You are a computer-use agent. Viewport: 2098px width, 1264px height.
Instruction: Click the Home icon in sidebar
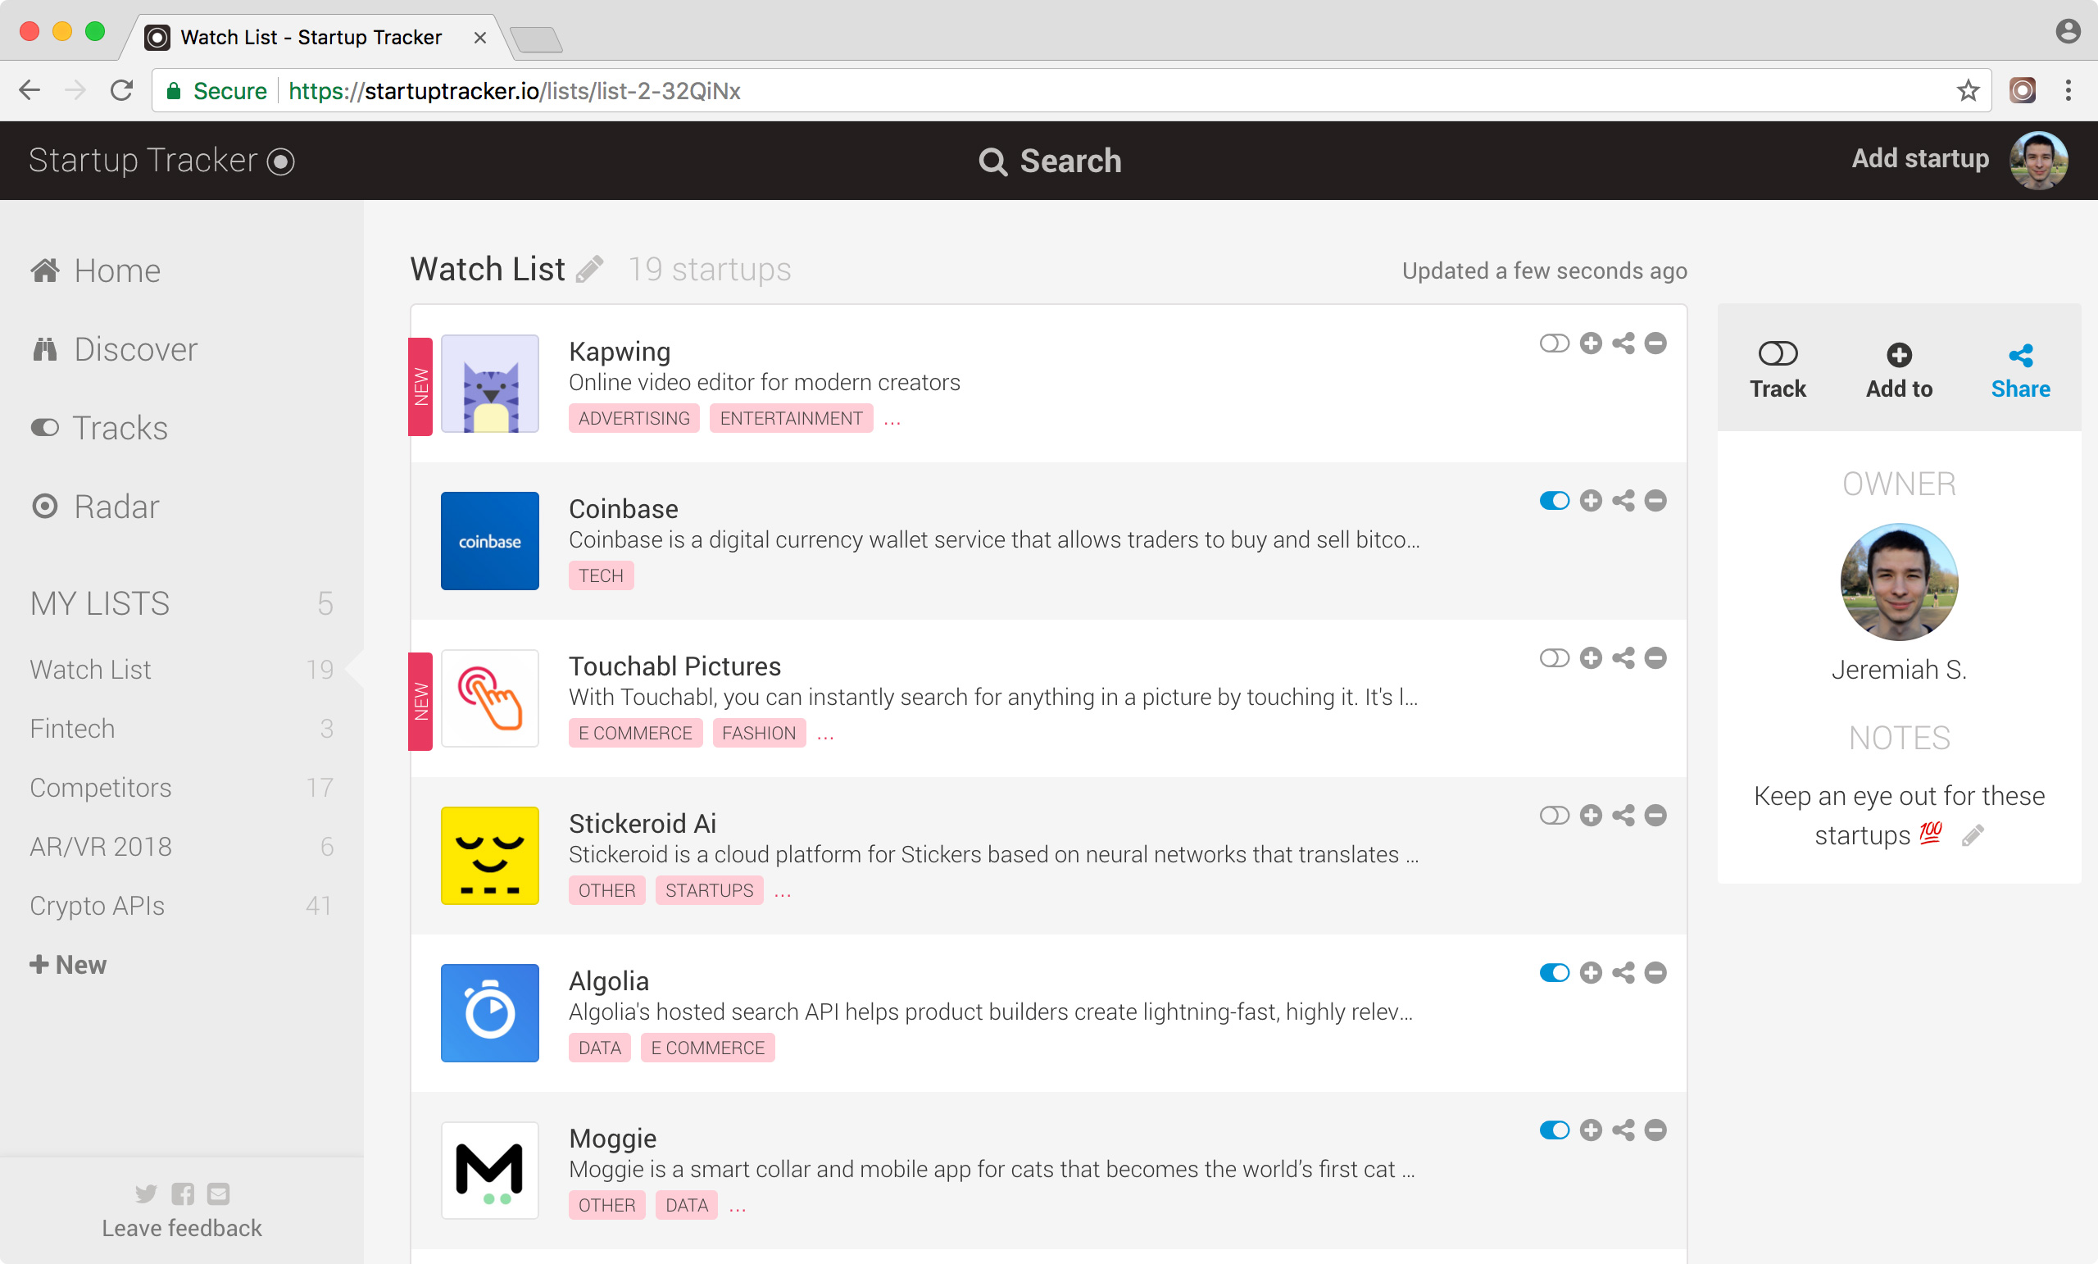[x=46, y=270]
